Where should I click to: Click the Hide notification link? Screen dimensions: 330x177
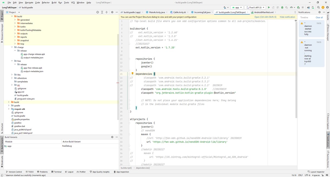click(287, 17)
